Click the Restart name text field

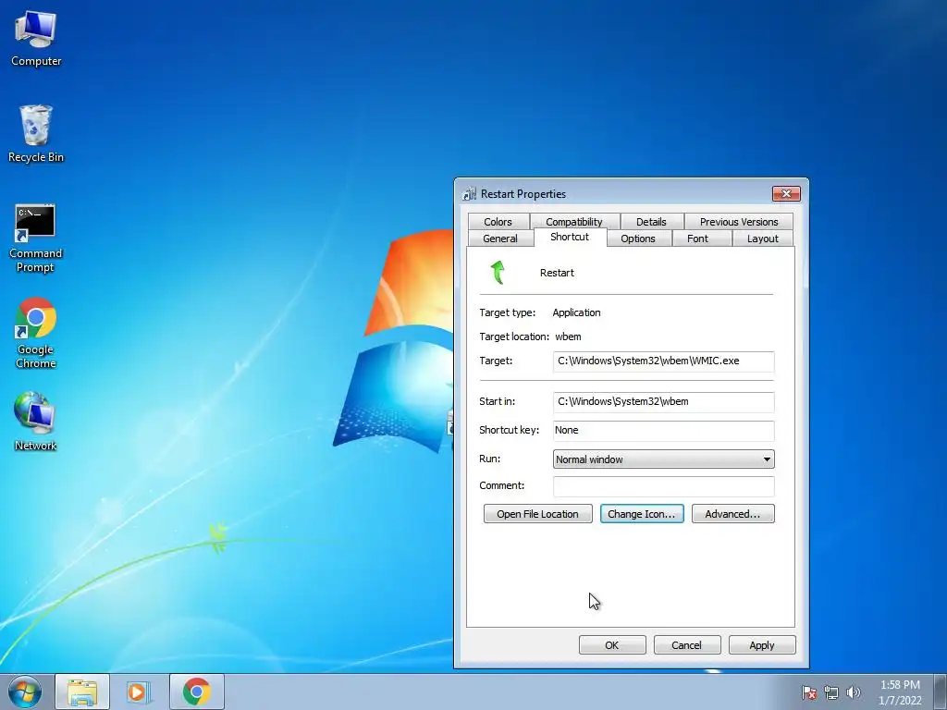pyautogui.click(x=557, y=273)
